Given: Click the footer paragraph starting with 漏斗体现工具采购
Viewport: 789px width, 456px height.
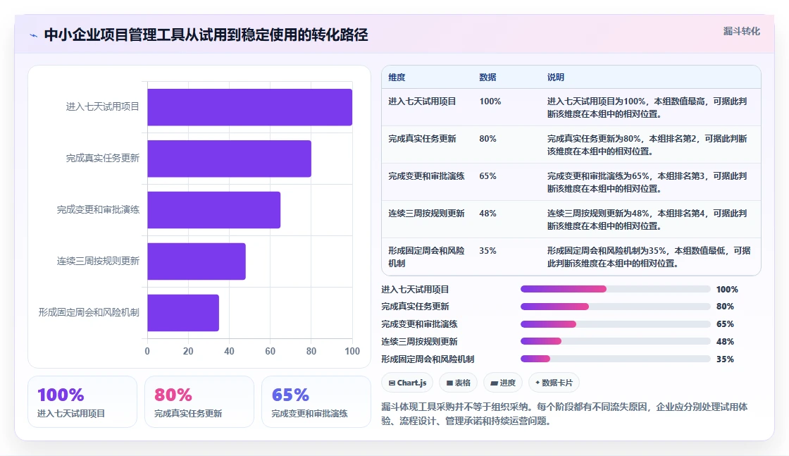Looking at the screenshot, I should [564, 414].
